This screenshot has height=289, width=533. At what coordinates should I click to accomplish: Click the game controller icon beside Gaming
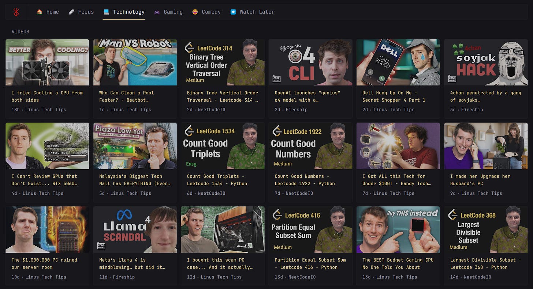click(x=157, y=12)
